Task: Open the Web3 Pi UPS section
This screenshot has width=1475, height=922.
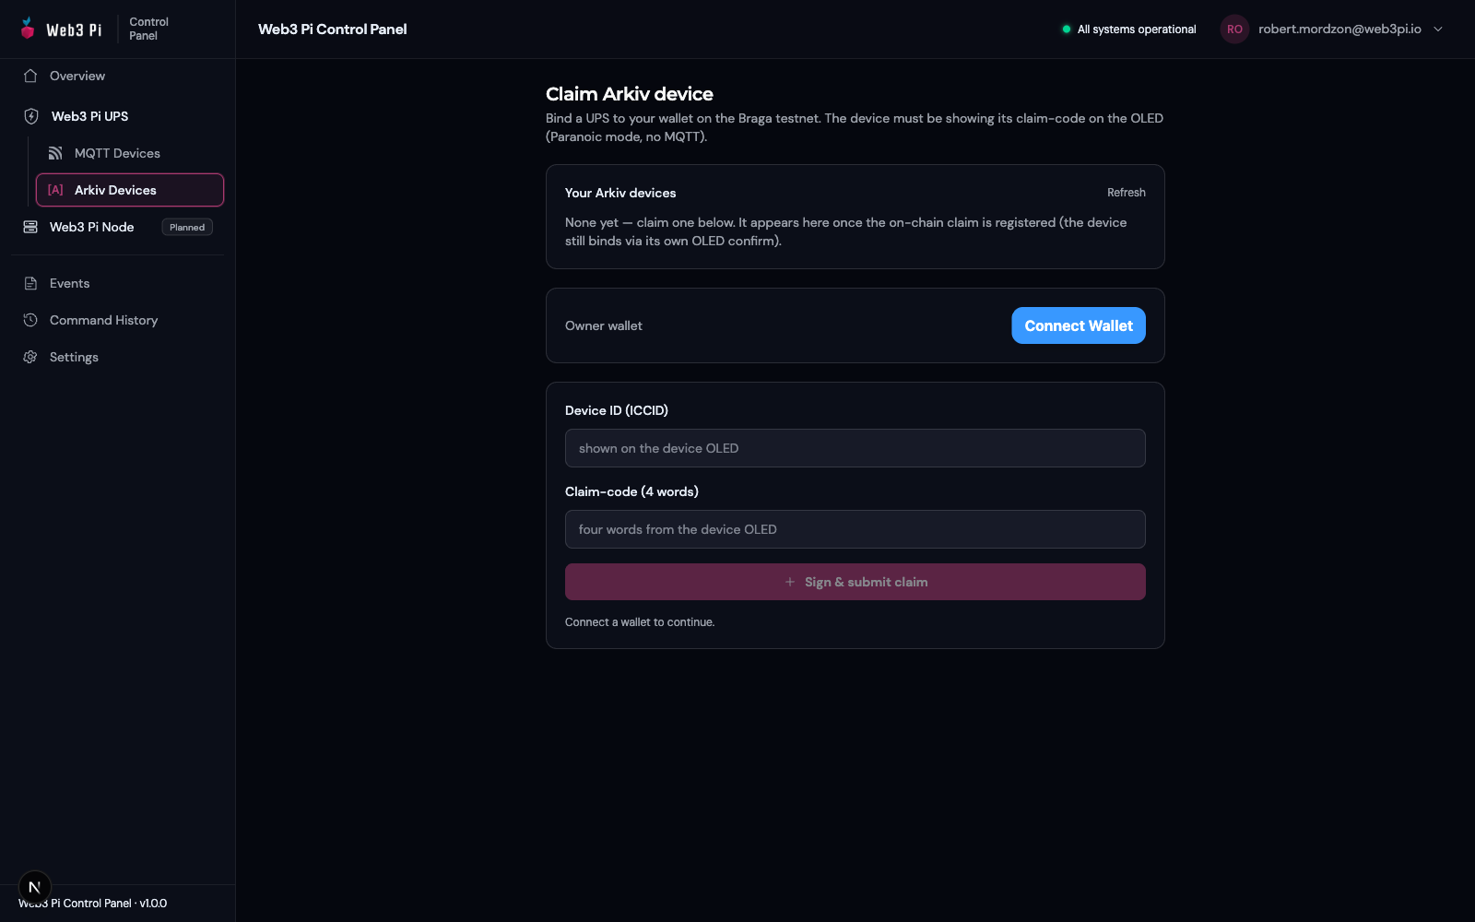Action: pos(118,116)
